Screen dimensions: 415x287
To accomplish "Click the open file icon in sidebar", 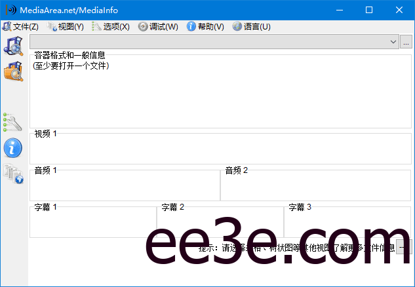I will (x=13, y=46).
